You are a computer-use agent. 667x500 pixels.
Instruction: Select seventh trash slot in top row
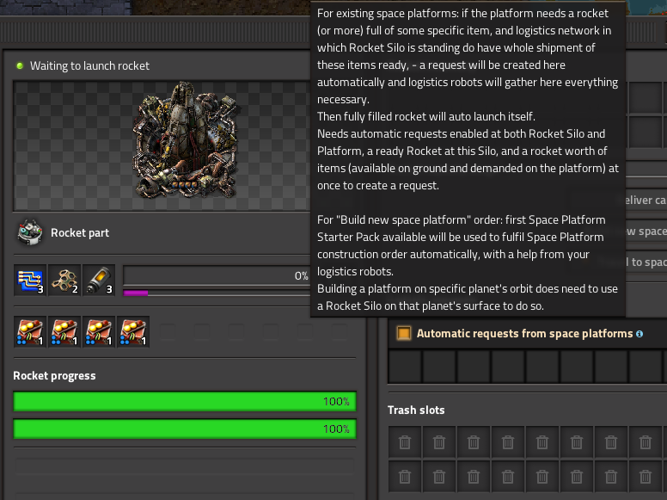(x=611, y=442)
